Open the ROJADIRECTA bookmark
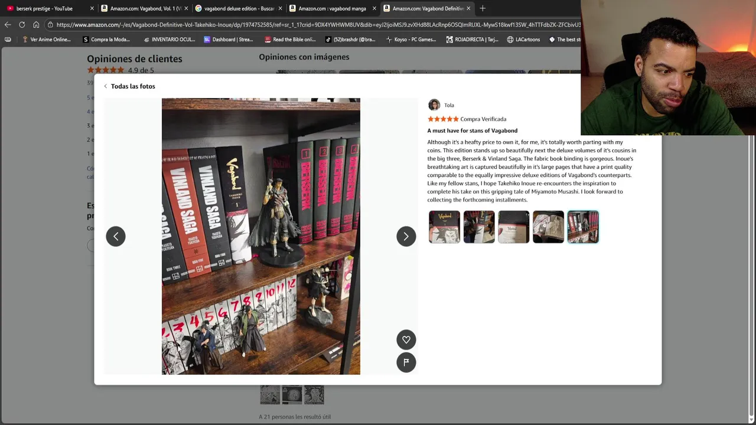The height and width of the screenshot is (425, 756). click(472, 40)
